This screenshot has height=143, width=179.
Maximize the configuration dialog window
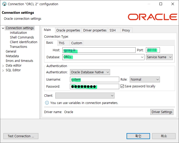click(161, 4)
